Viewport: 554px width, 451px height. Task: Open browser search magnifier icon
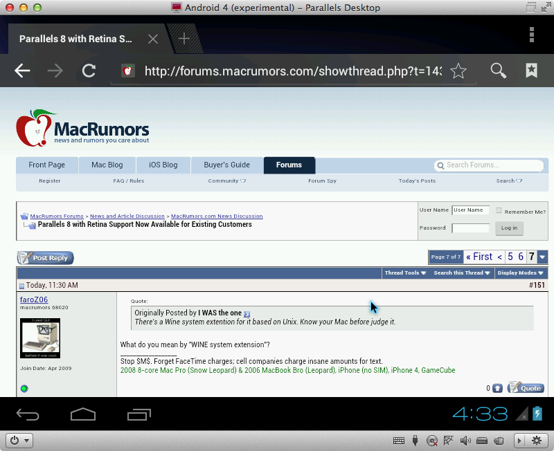click(x=498, y=71)
